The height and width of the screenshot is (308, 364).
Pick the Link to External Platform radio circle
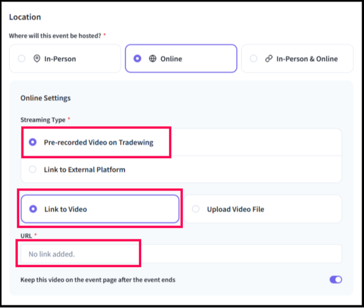point(33,170)
